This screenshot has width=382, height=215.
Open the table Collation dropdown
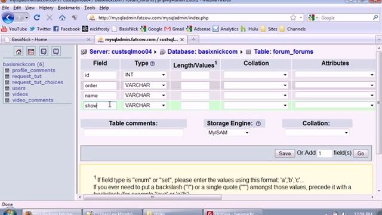tap(317, 133)
